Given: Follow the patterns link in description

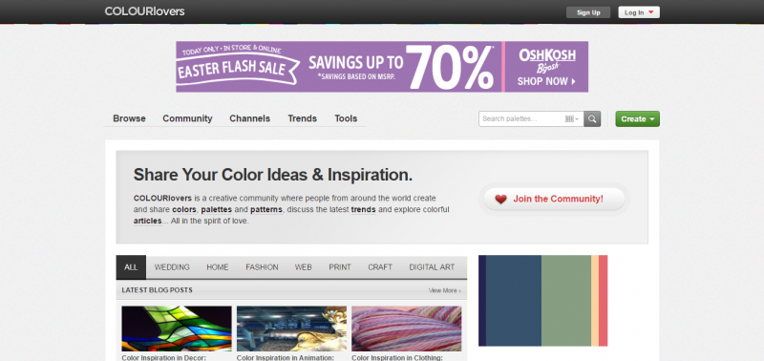Looking at the screenshot, I should click(266, 210).
